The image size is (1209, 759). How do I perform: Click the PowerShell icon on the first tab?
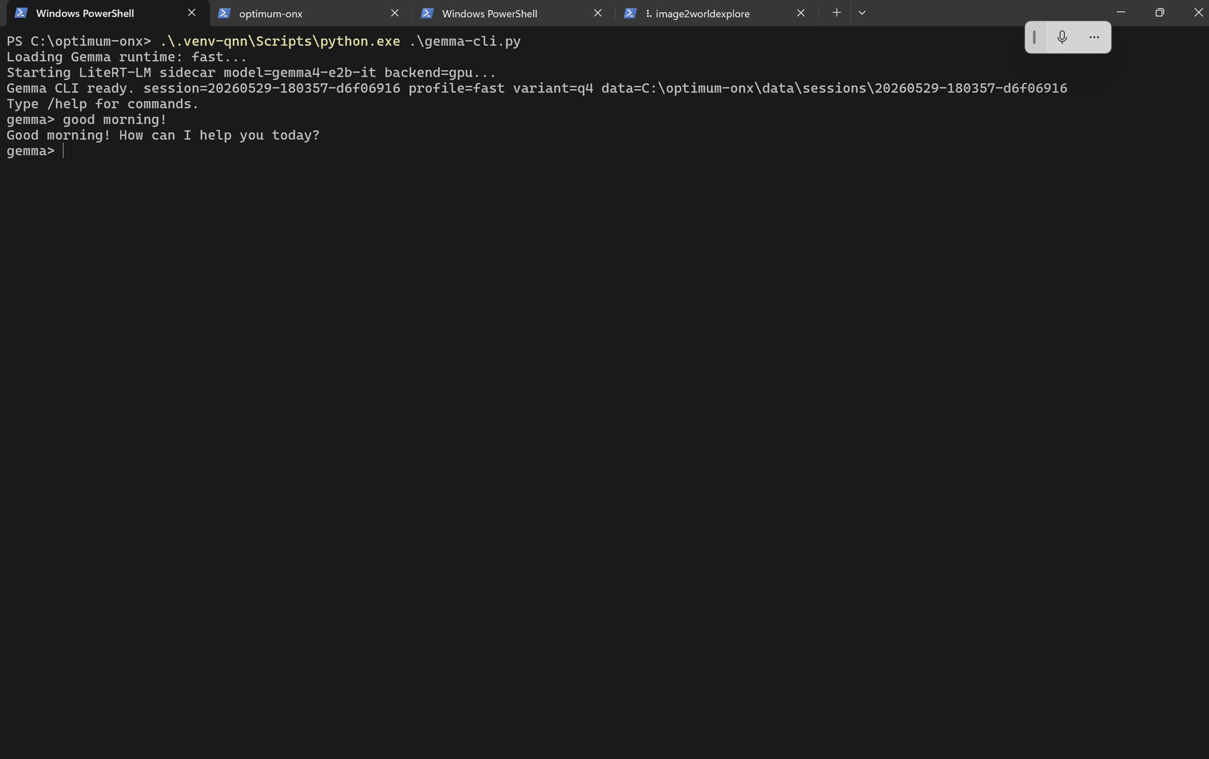coord(21,13)
